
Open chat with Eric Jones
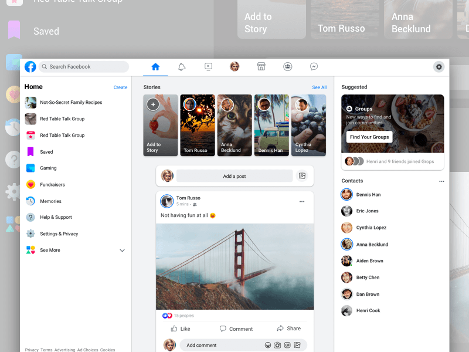pos(360,211)
